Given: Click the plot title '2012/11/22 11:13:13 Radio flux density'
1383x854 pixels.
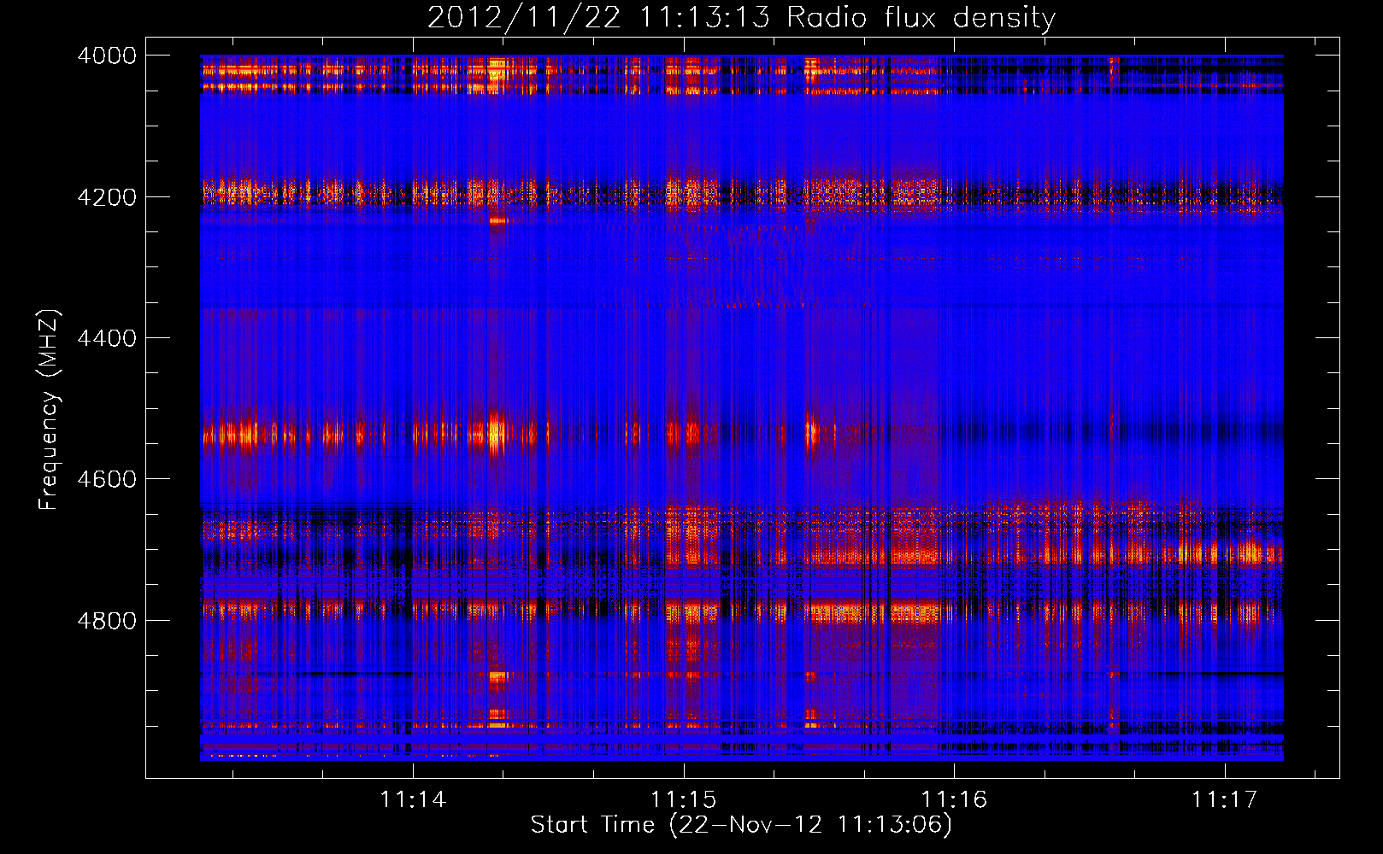Looking at the screenshot, I should [x=741, y=17].
